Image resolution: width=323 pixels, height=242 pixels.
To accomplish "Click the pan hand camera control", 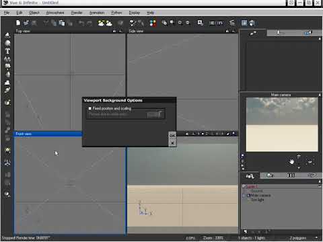I will (291, 161).
